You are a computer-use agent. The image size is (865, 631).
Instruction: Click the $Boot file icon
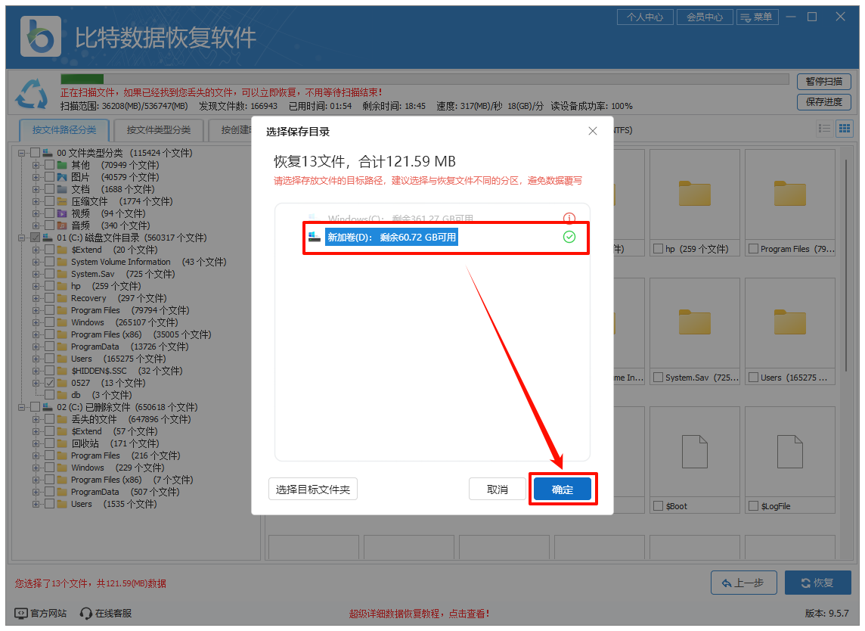(695, 452)
